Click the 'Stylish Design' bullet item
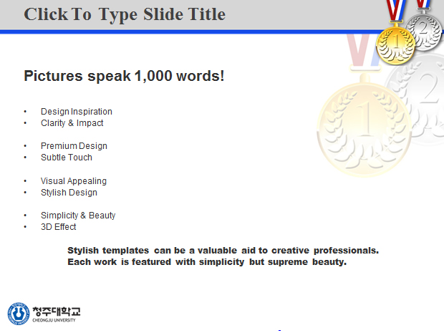This screenshot has height=333, width=444. coord(69,193)
